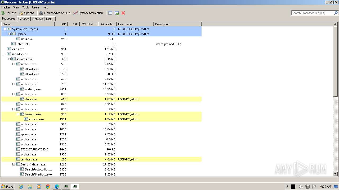Click the clock showing 9:39 AM
Screen dimensions: 339x190
pyautogui.click(x=325, y=187)
